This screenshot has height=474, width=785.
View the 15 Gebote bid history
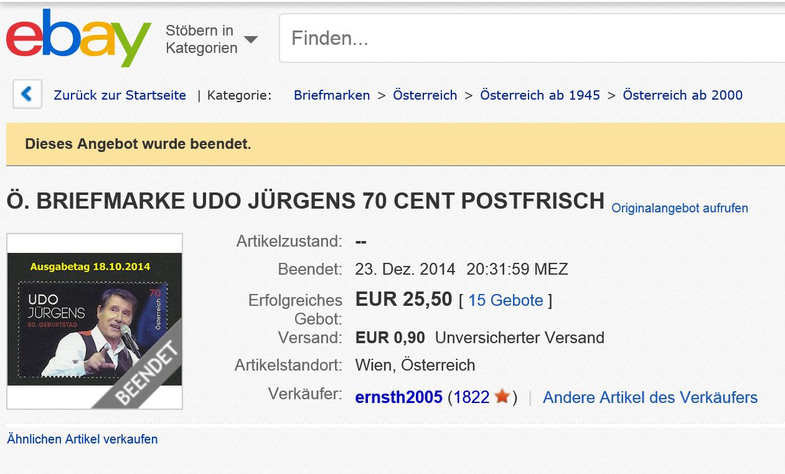(x=505, y=300)
